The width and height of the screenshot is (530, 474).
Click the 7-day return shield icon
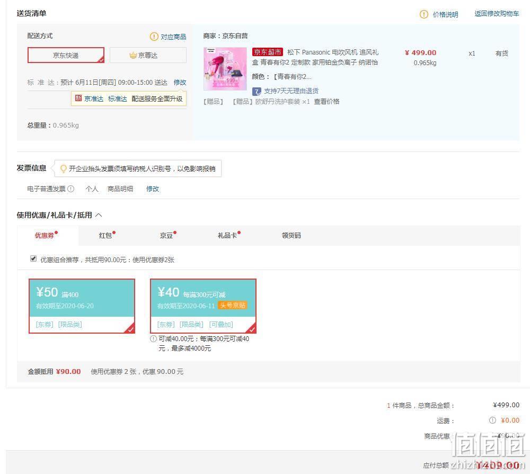coord(257,91)
